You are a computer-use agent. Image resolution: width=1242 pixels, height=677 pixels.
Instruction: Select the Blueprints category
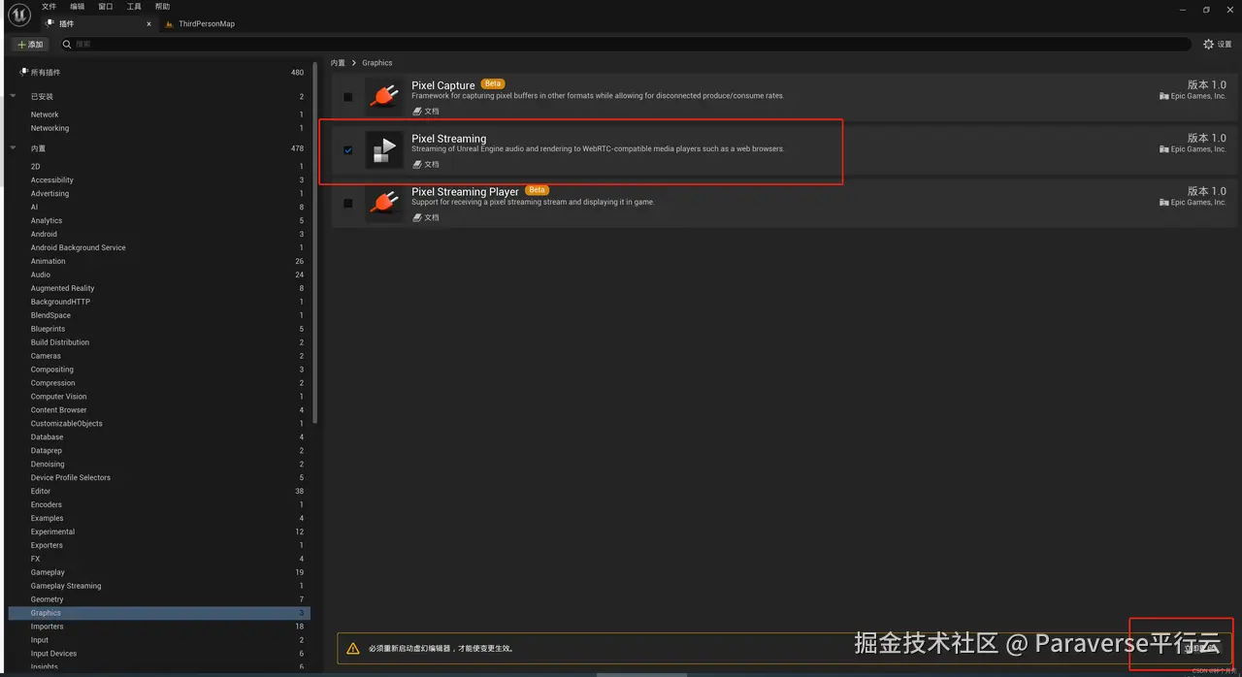(160, 329)
